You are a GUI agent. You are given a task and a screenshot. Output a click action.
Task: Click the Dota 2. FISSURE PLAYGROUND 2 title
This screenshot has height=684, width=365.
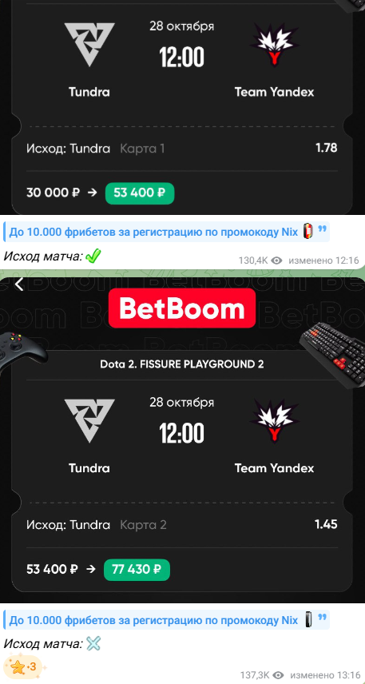click(182, 364)
